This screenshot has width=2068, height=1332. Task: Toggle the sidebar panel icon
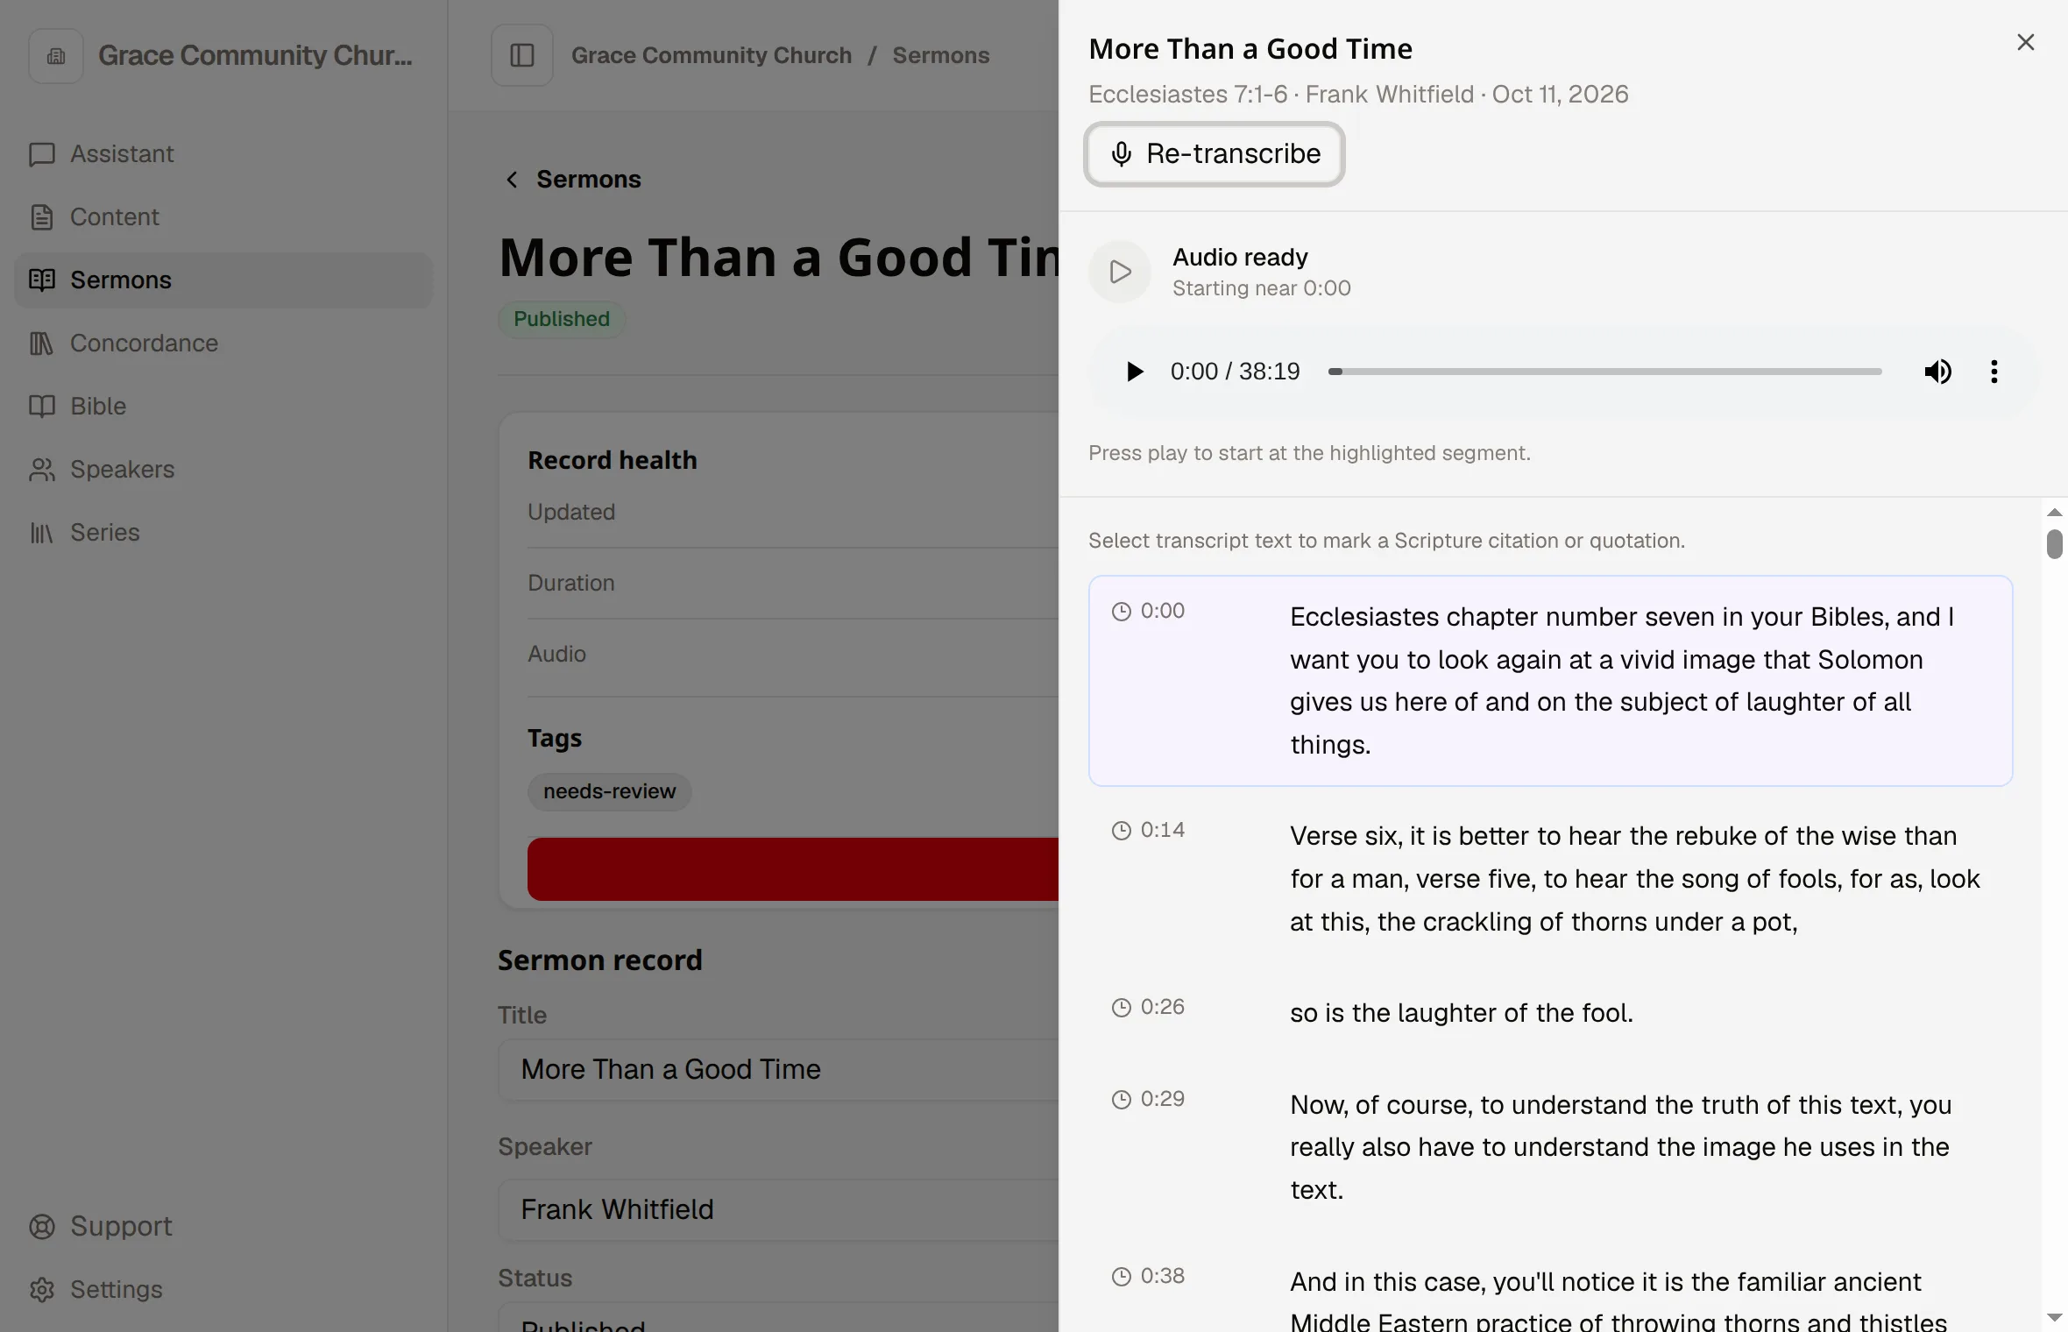(522, 55)
